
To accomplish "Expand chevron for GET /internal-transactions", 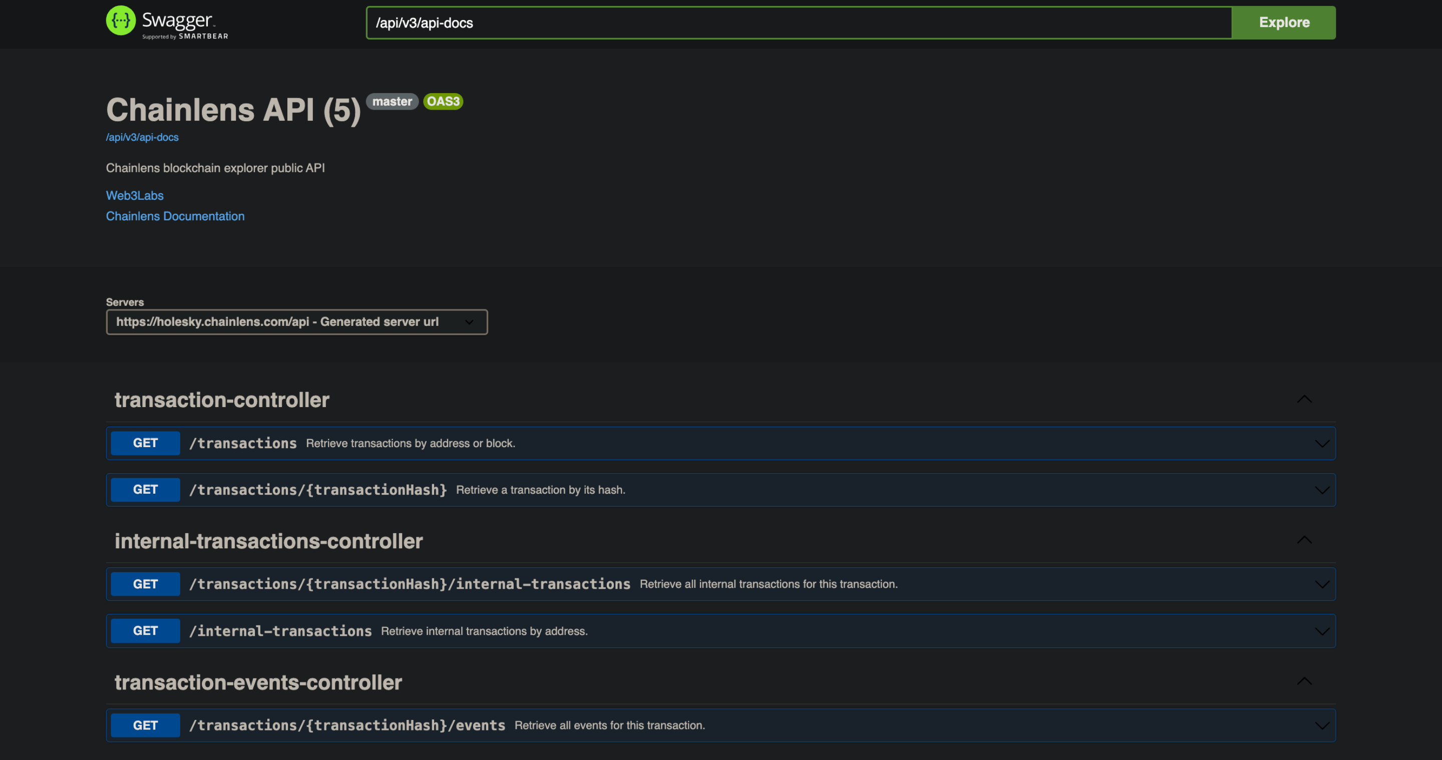I will coord(1322,631).
